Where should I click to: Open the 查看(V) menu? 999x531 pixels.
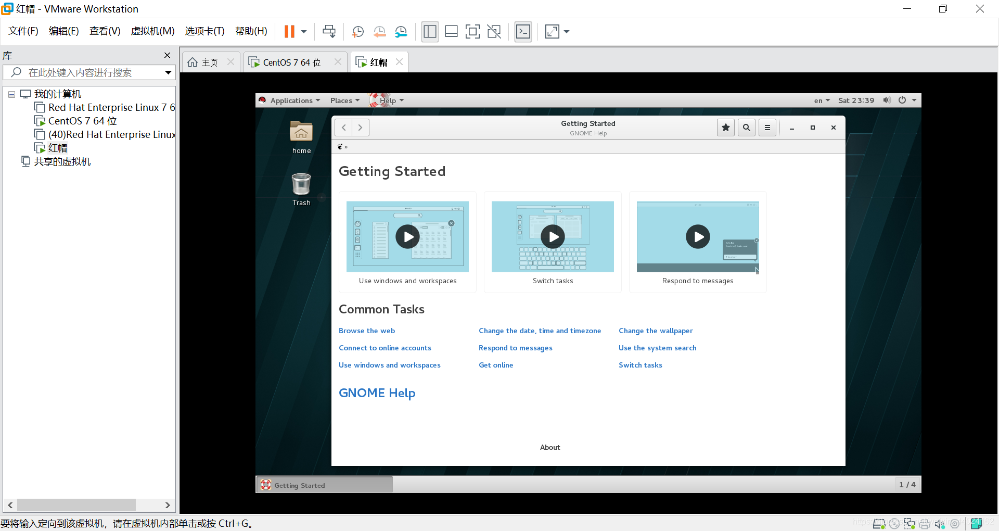(105, 31)
